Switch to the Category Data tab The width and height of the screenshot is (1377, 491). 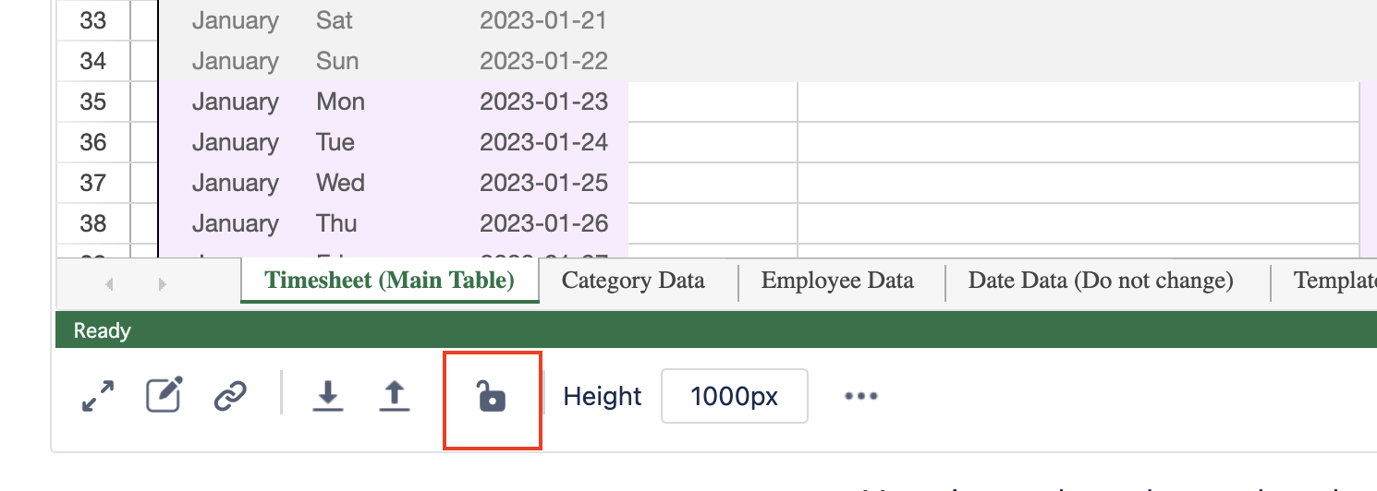[633, 281]
